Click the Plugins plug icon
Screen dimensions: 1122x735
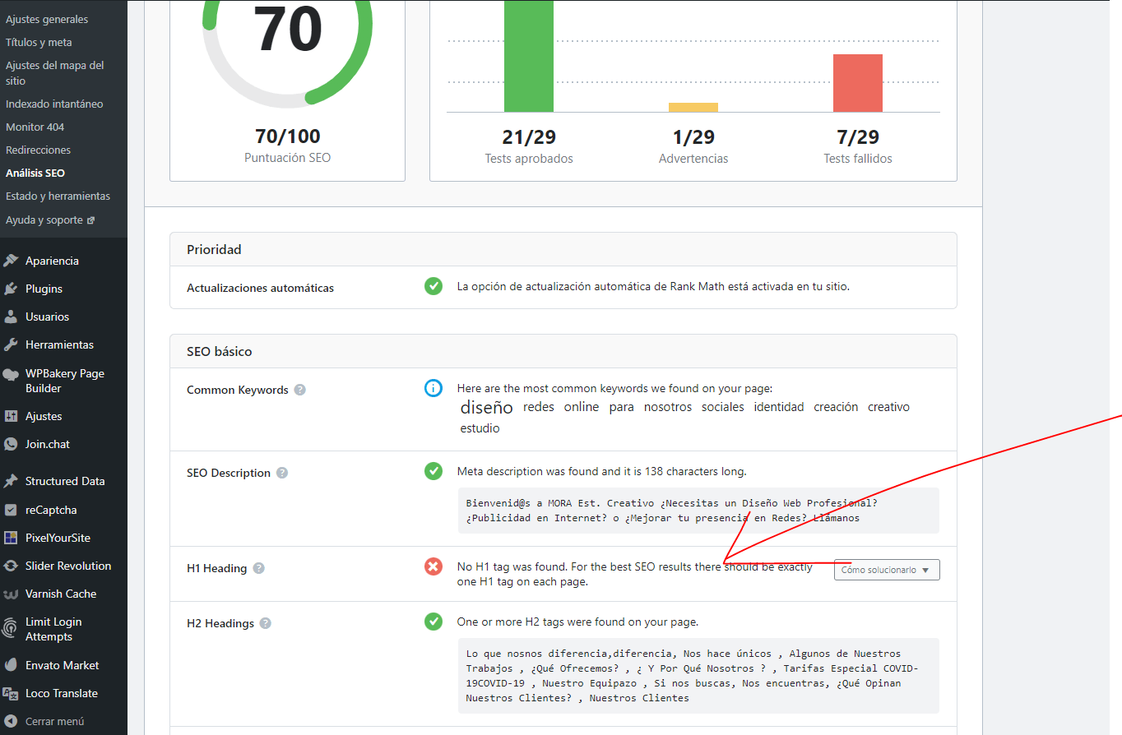click(x=11, y=289)
